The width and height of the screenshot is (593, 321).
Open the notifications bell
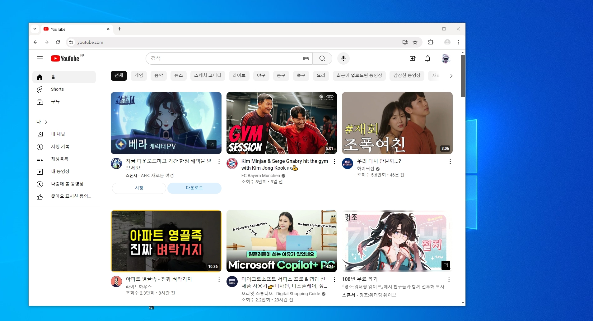click(x=428, y=58)
